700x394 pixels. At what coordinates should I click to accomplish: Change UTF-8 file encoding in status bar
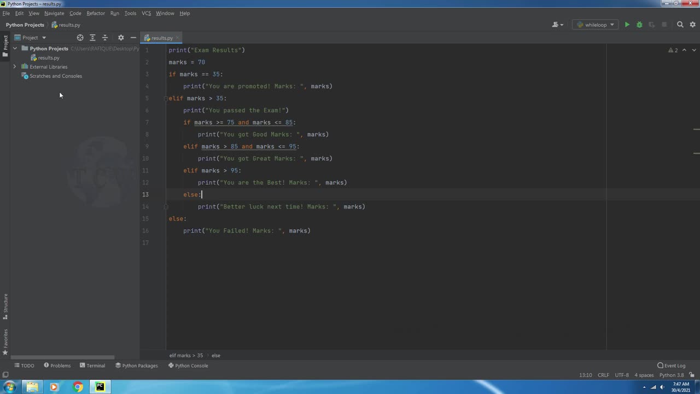click(622, 375)
